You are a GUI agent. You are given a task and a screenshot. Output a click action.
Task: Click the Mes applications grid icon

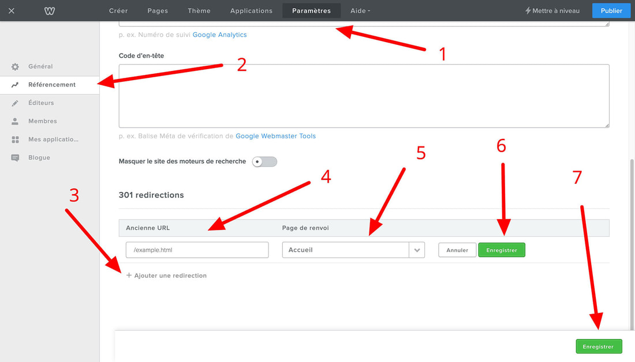coord(16,139)
